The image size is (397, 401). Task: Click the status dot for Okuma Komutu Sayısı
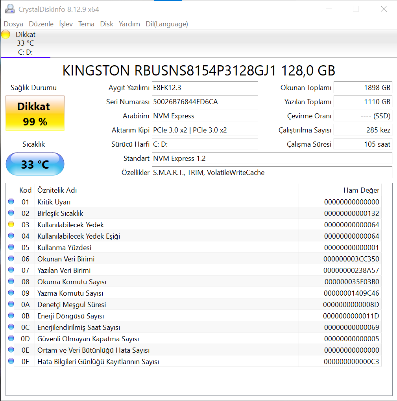click(11, 281)
